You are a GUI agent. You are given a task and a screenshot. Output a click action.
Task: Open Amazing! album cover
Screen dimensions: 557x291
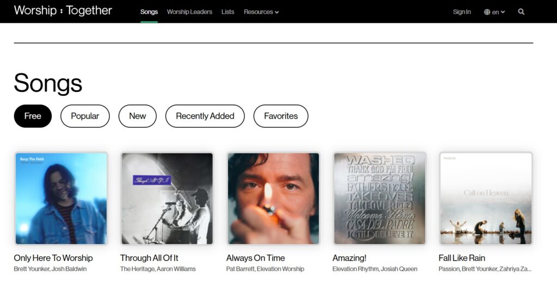[x=379, y=199]
